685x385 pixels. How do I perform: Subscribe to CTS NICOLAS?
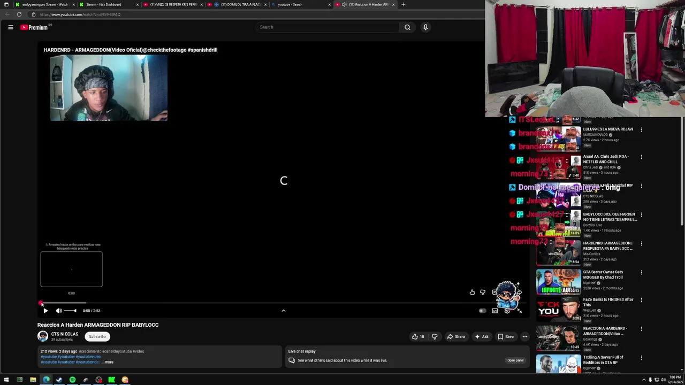(97, 337)
